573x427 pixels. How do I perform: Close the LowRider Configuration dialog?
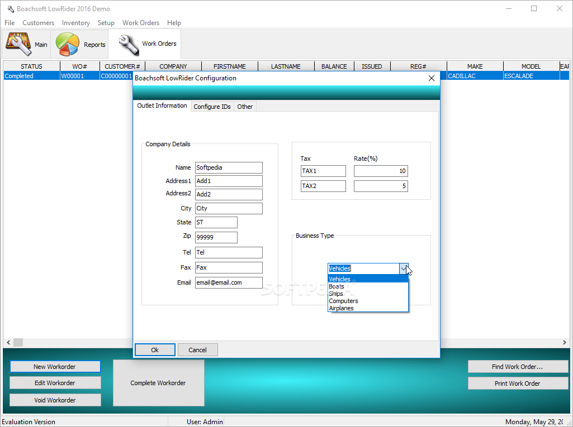(x=431, y=78)
